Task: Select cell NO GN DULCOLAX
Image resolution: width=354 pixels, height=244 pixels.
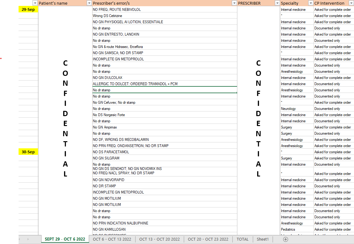Action: (x=165, y=78)
